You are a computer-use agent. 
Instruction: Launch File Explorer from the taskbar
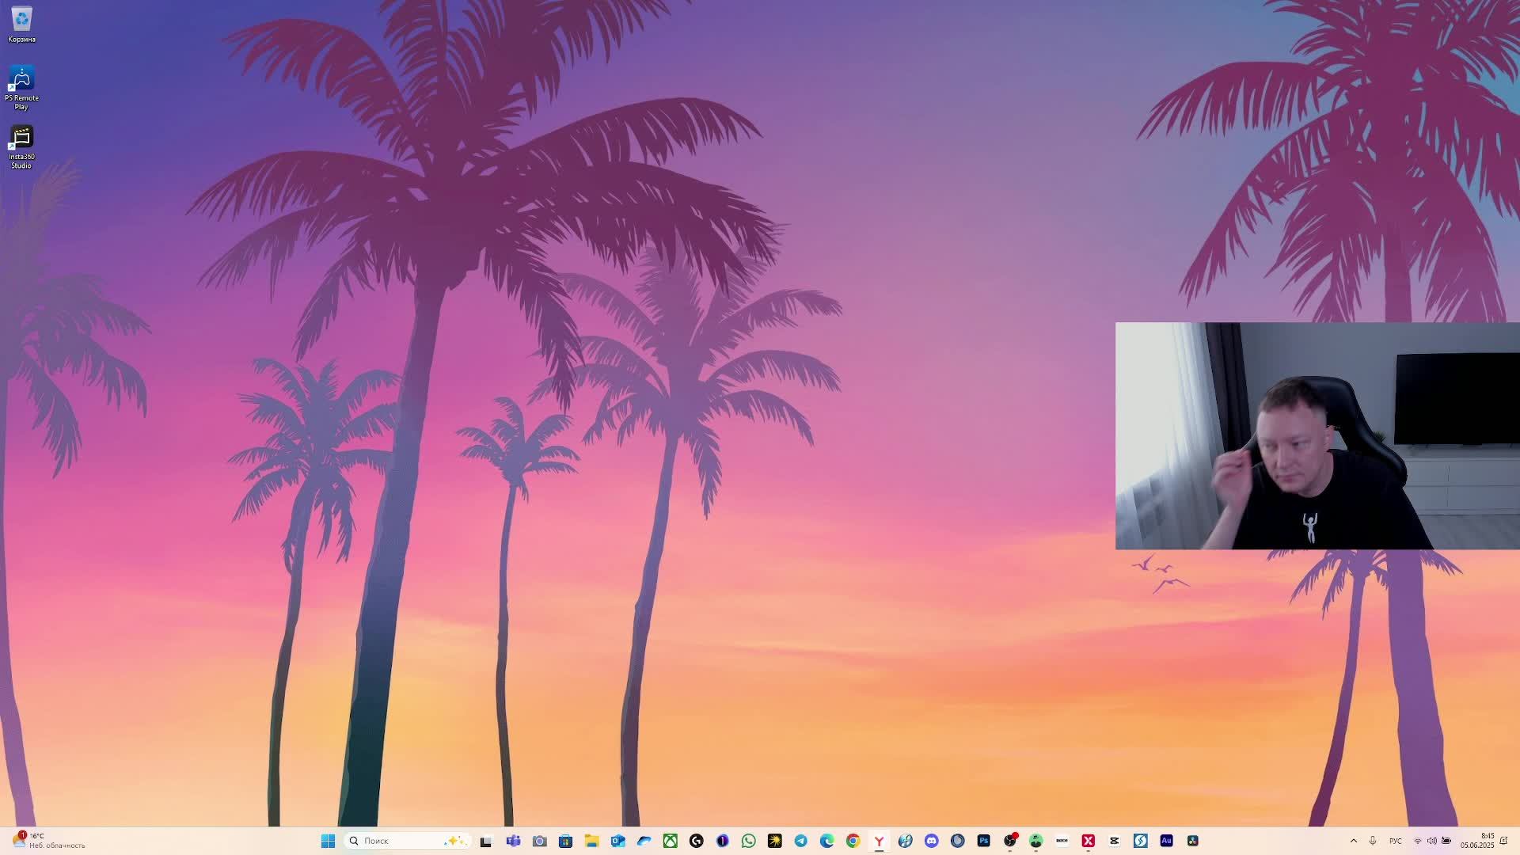click(x=591, y=841)
